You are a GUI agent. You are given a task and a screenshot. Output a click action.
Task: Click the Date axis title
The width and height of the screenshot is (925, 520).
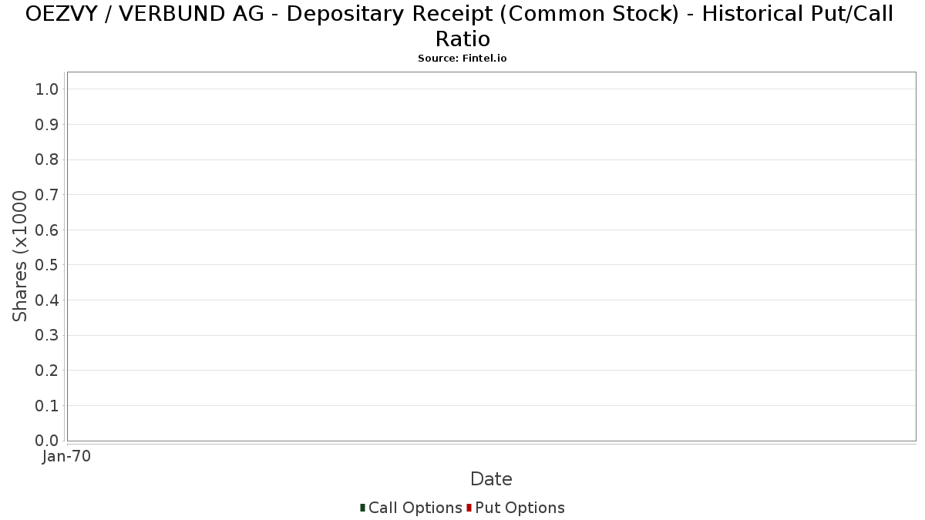point(491,479)
